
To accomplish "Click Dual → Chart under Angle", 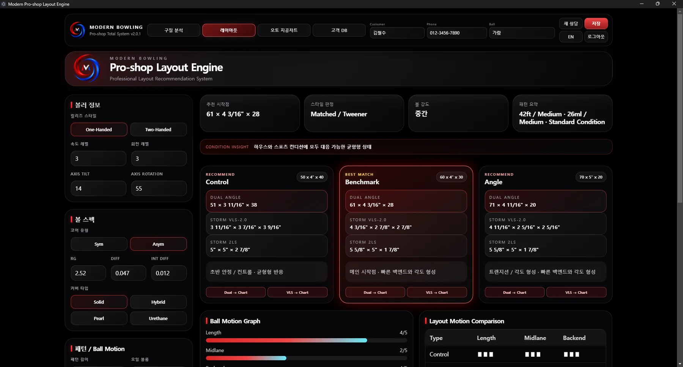I will click(x=515, y=292).
